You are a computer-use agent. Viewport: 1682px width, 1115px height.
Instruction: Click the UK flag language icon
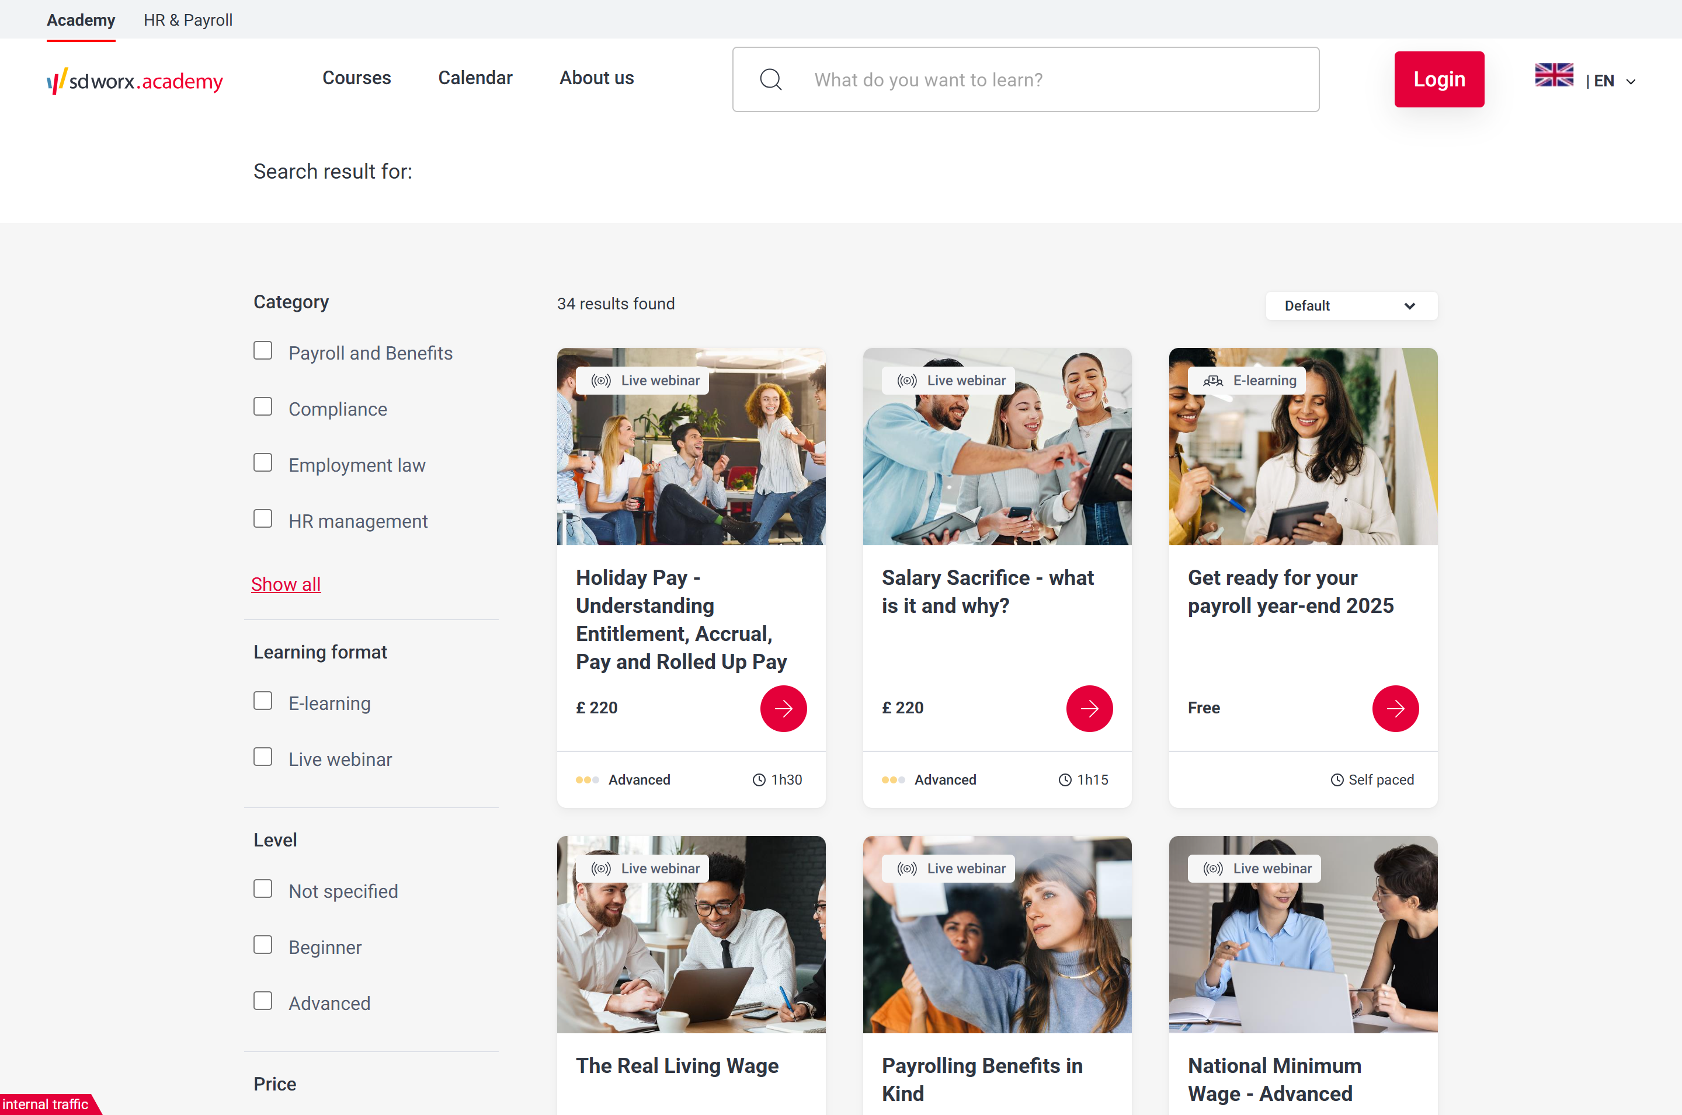tap(1554, 75)
